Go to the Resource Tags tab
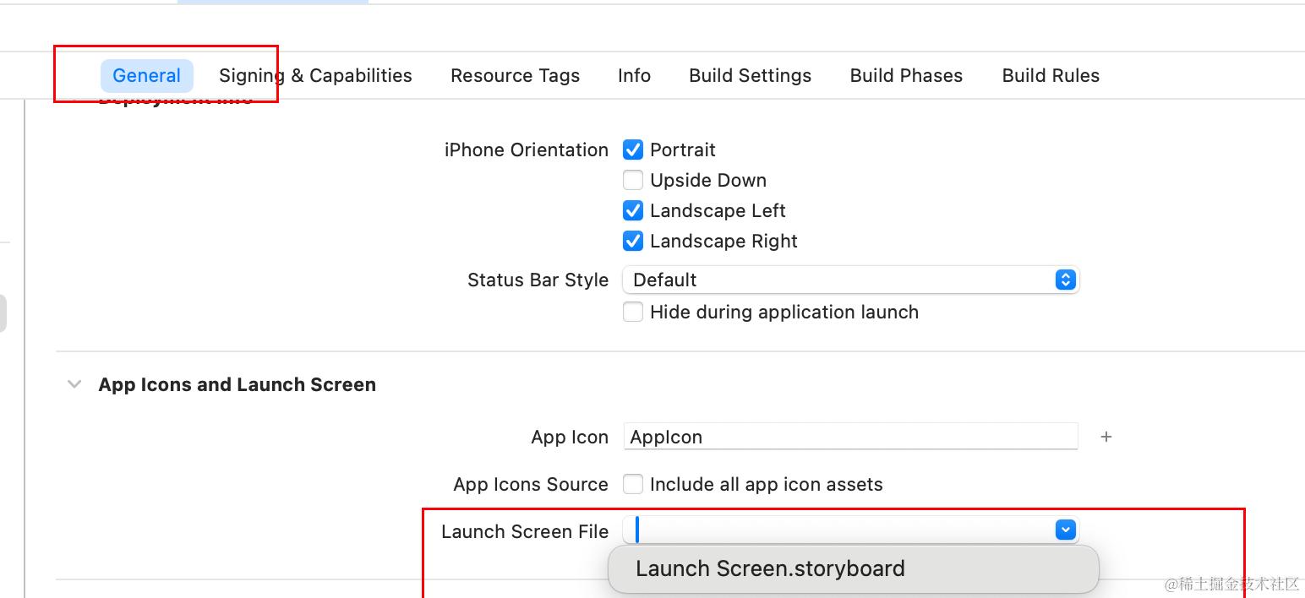 click(x=515, y=75)
